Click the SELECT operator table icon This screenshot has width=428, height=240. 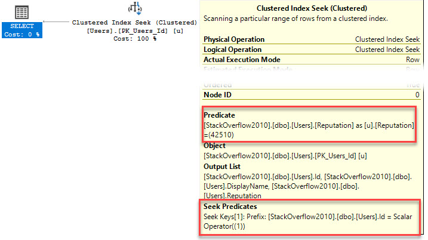pos(21,11)
